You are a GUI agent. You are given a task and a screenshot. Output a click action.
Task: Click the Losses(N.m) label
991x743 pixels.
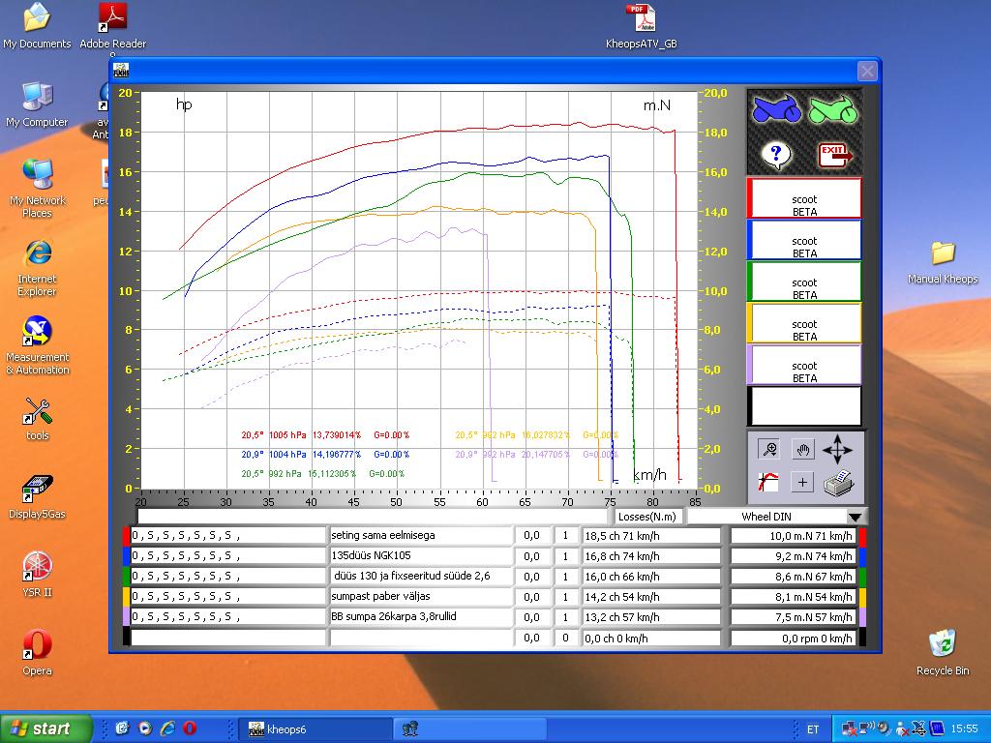(647, 517)
